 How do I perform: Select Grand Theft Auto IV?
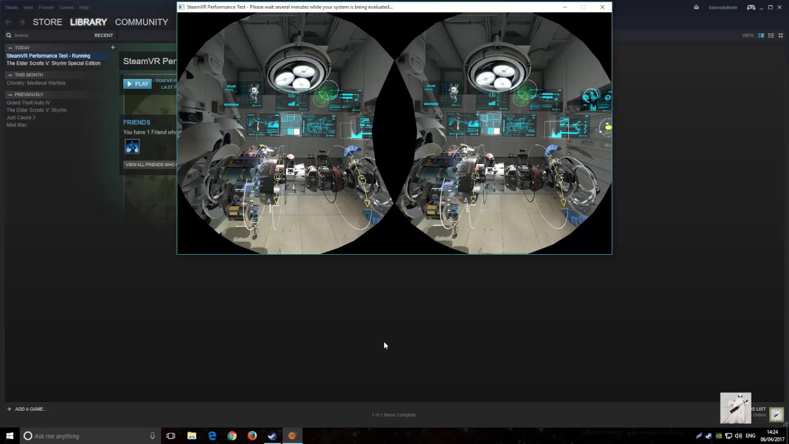(x=28, y=102)
